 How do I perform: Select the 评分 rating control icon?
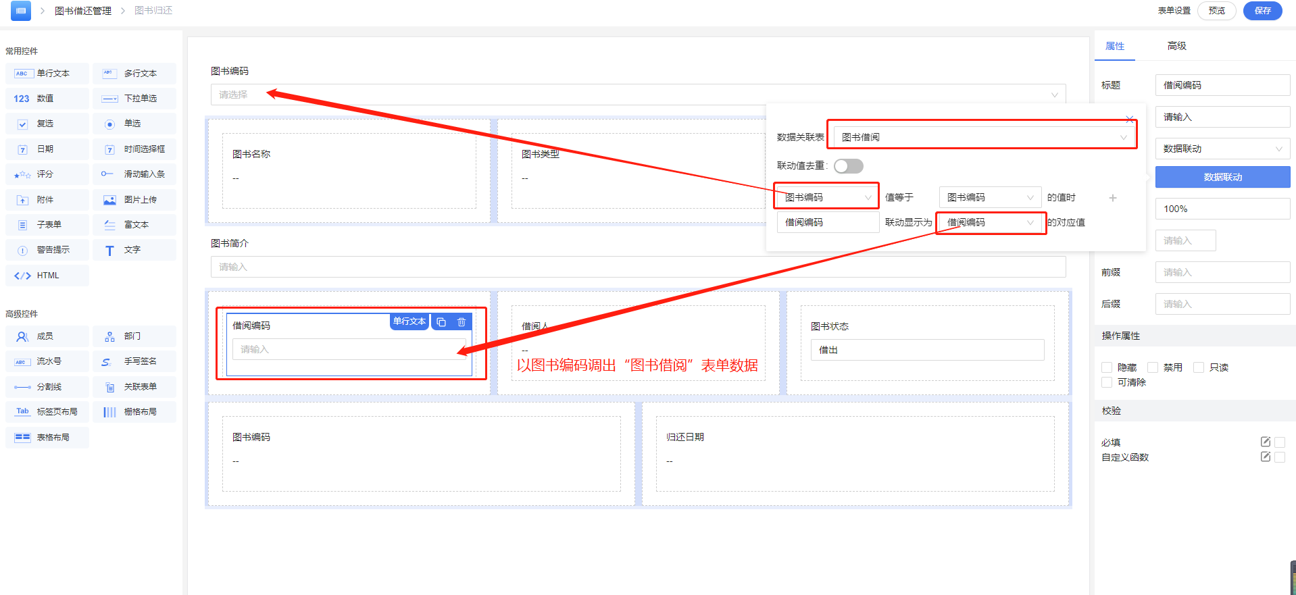coord(22,174)
